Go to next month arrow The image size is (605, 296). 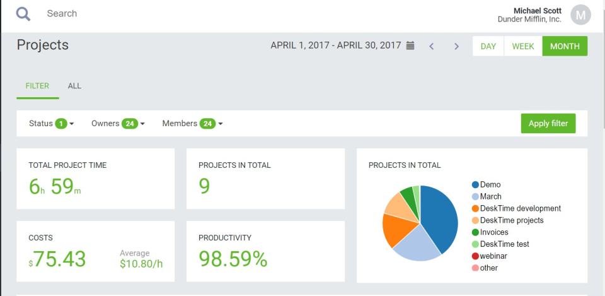point(457,46)
